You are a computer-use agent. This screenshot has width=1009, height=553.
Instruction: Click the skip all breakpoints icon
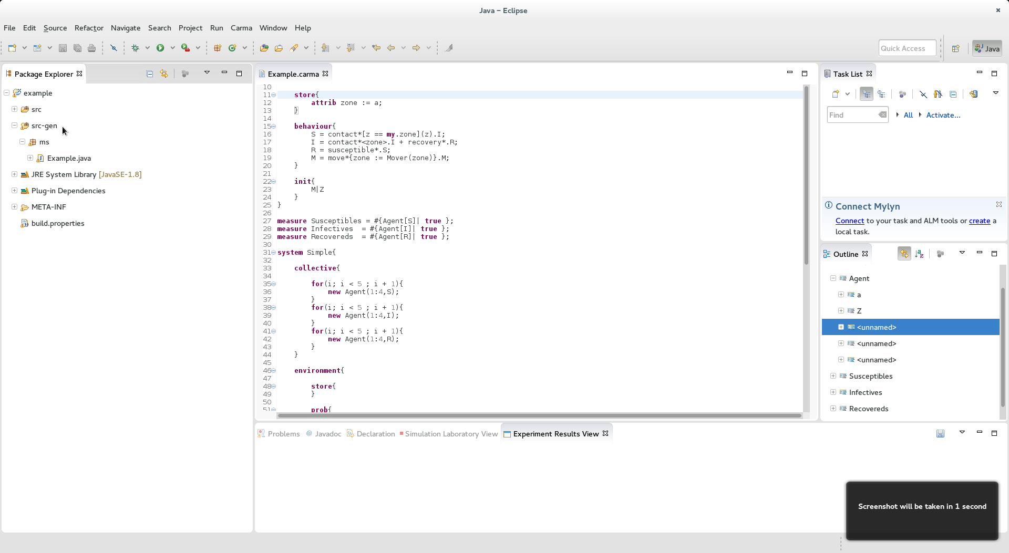tap(114, 48)
